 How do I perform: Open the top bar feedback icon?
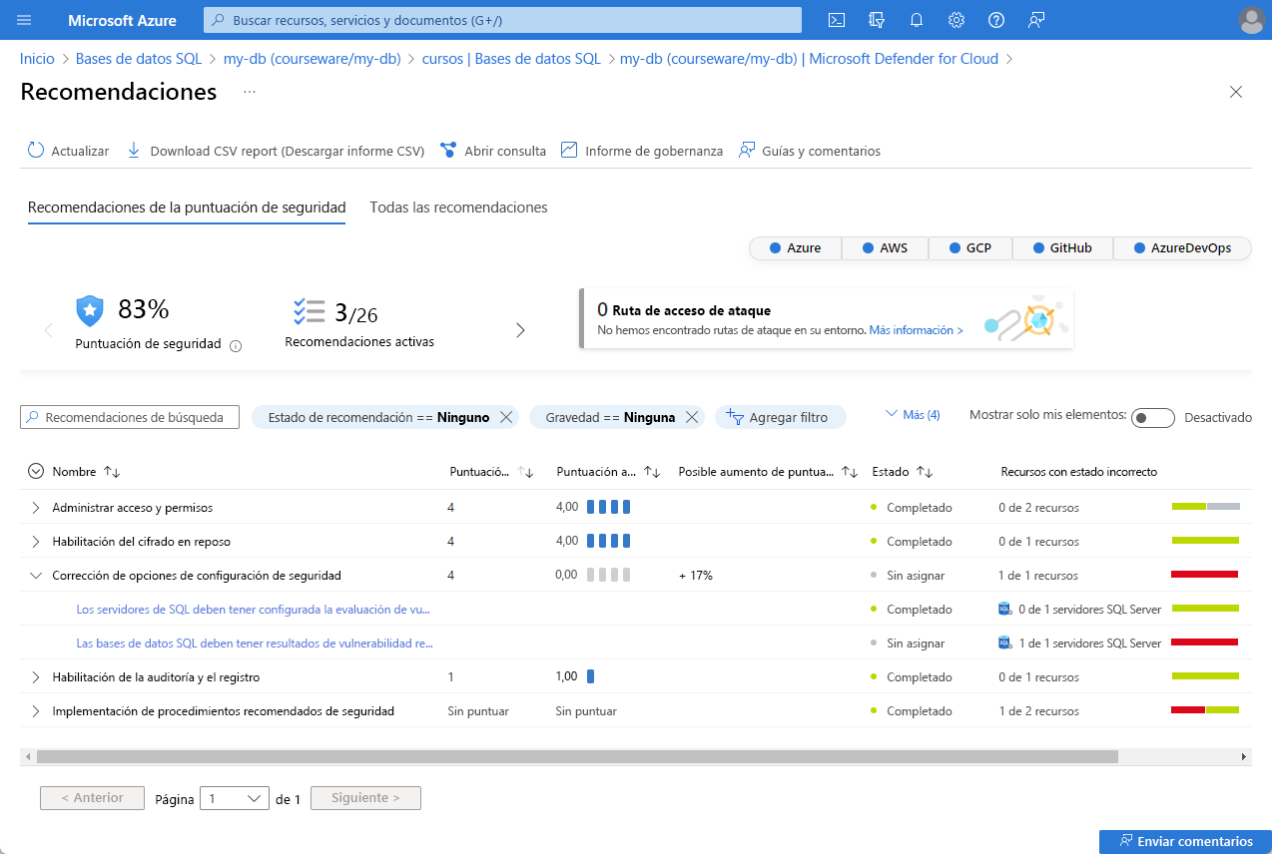(x=1036, y=20)
